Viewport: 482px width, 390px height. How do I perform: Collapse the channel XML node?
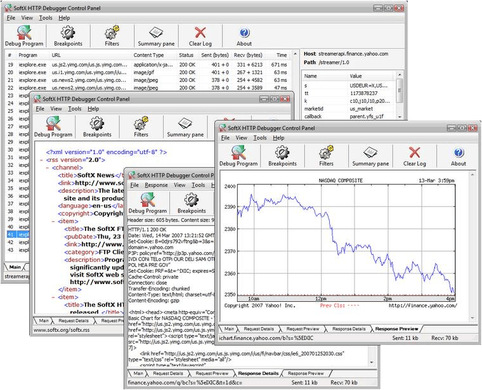tap(47, 168)
